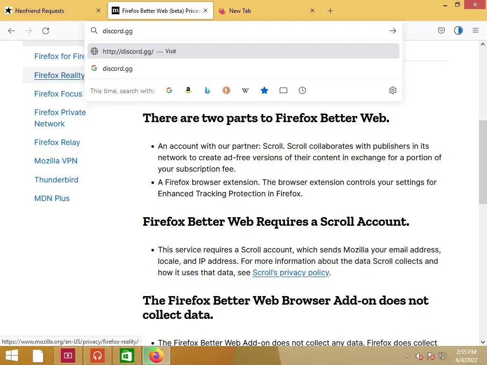Open the Thunderbird sidebar link
The image size is (487, 365).
(x=56, y=180)
